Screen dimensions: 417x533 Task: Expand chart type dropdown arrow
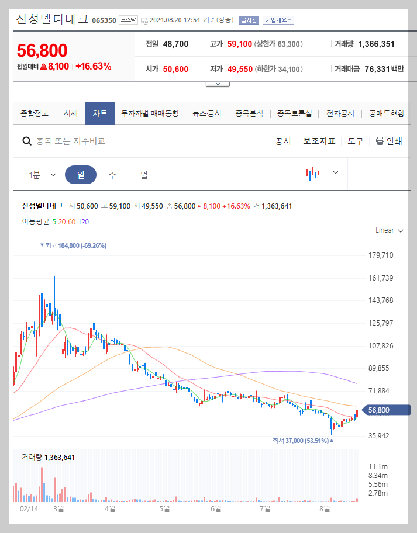[335, 172]
